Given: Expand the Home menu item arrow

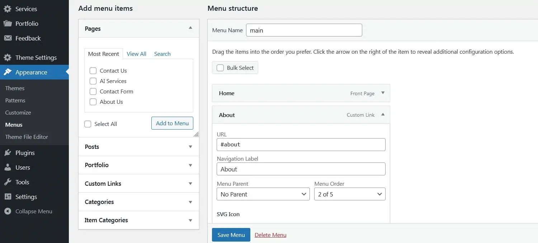Looking at the screenshot, I should pyautogui.click(x=383, y=93).
